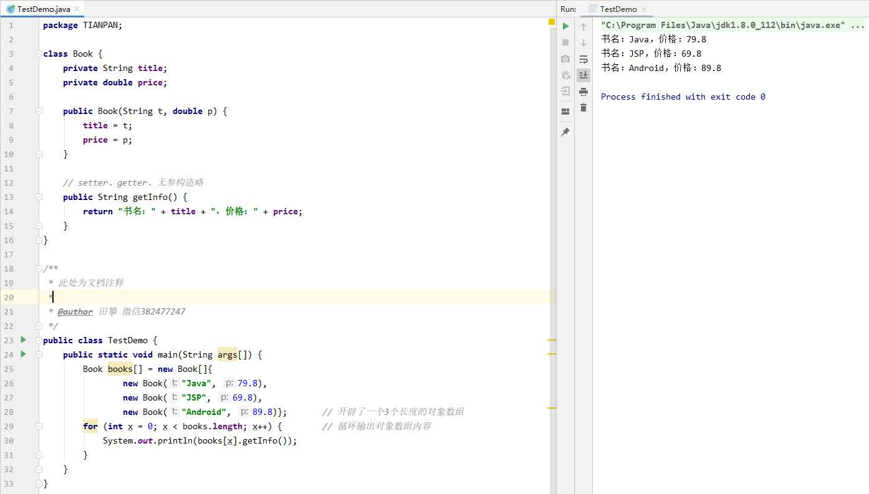Image resolution: width=869 pixels, height=494 pixels.
Task: Rerun TestDemo with the green Run icon
Action: [x=565, y=26]
